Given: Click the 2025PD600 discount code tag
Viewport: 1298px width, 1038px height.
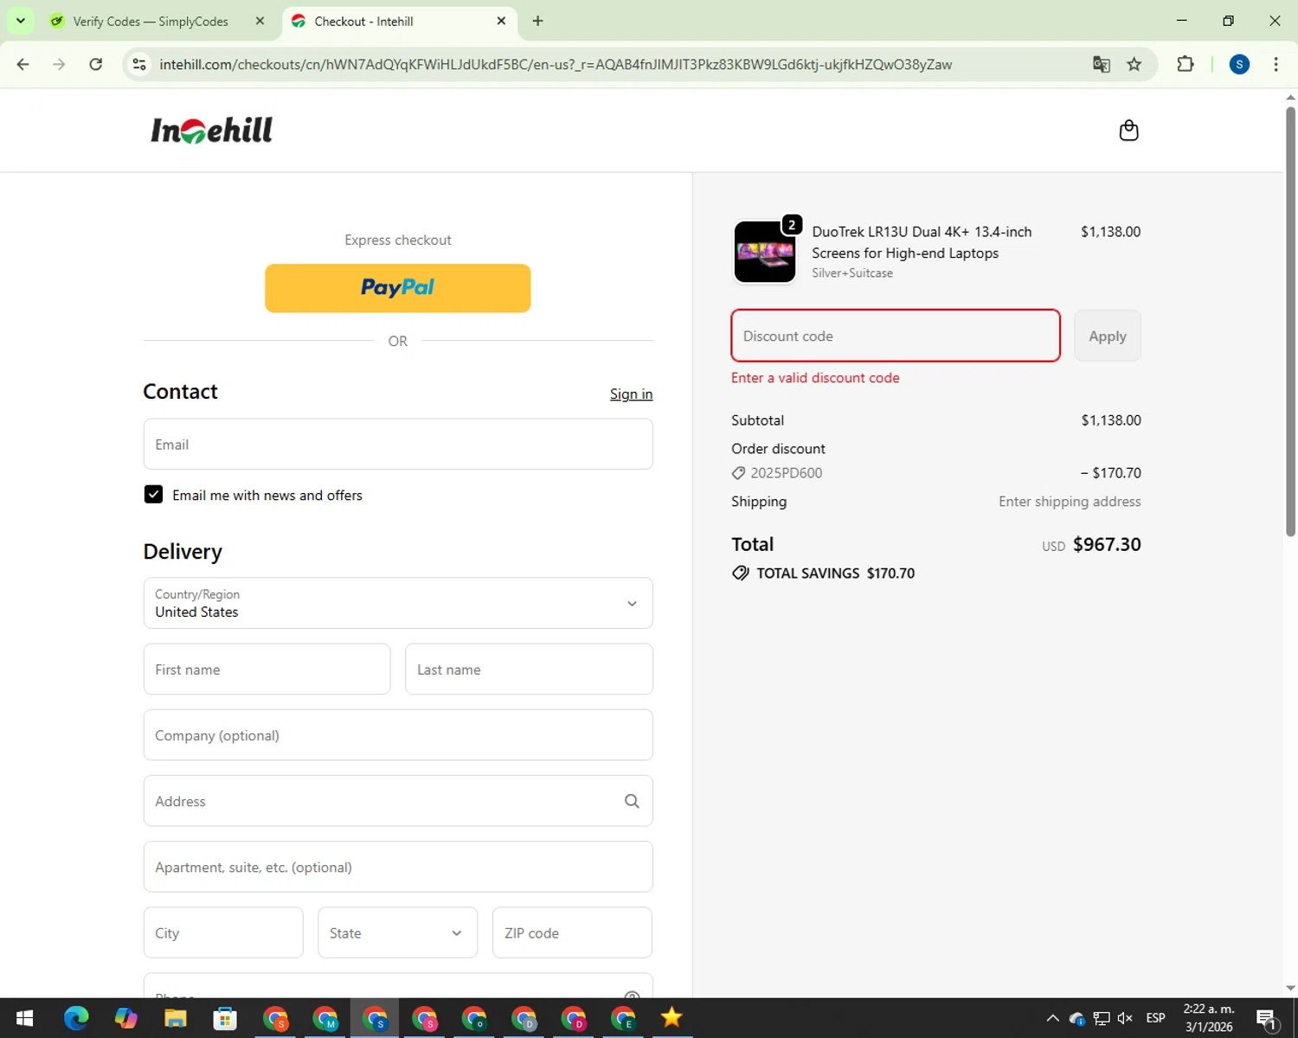Looking at the screenshot, I should (777, 473).
